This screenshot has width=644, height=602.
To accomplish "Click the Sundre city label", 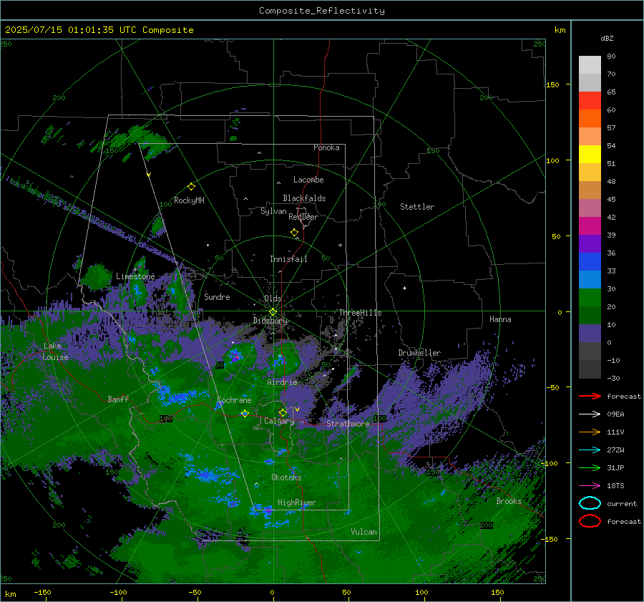I will (217, 296).
